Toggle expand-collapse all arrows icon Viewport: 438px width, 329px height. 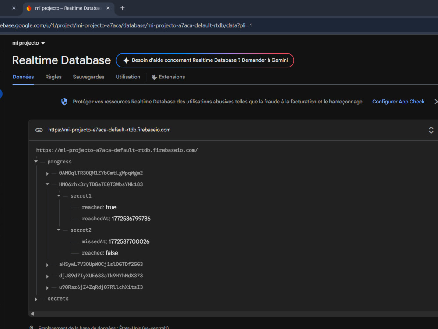(x=431, y=130)
